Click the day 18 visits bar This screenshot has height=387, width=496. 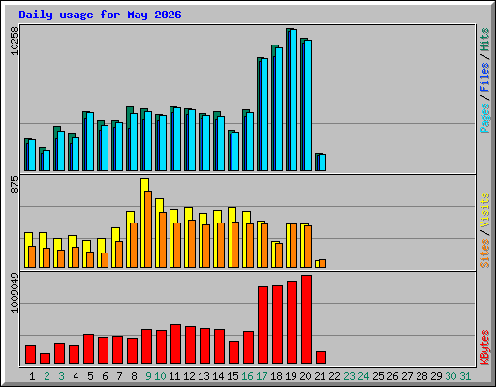[x=275, y=254]
